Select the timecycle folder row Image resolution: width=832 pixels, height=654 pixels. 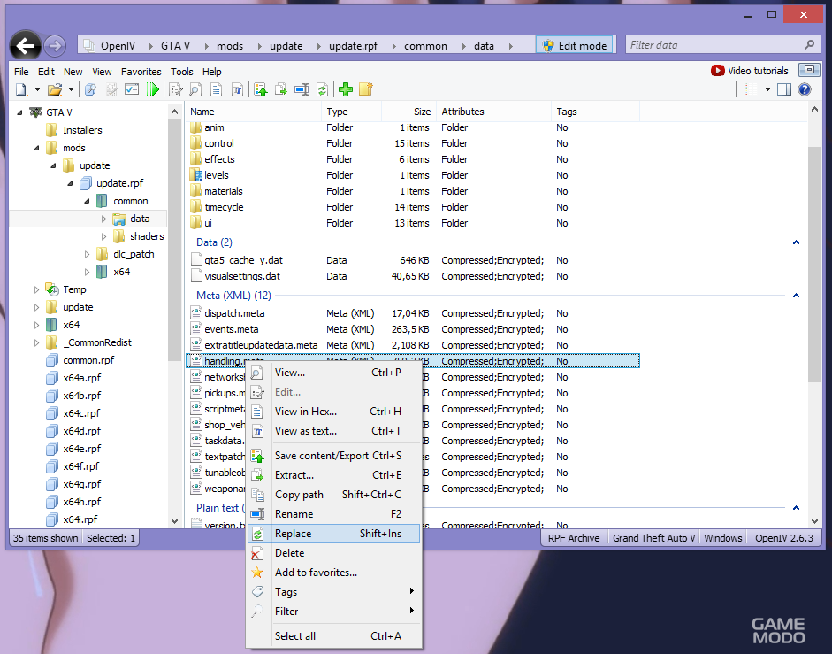(413, 207)
